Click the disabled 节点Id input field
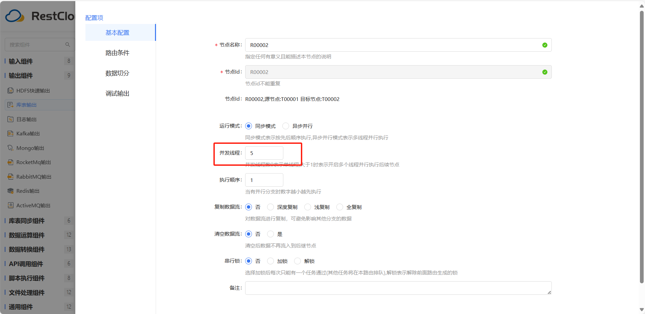 coord(398,72)
